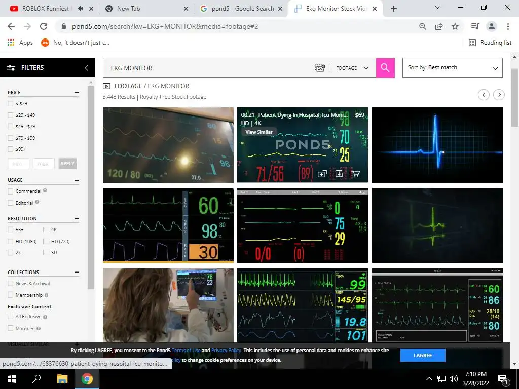Go to previous results page arrow
This screenshot has height=389, width=519.
[x=484, y=95]
